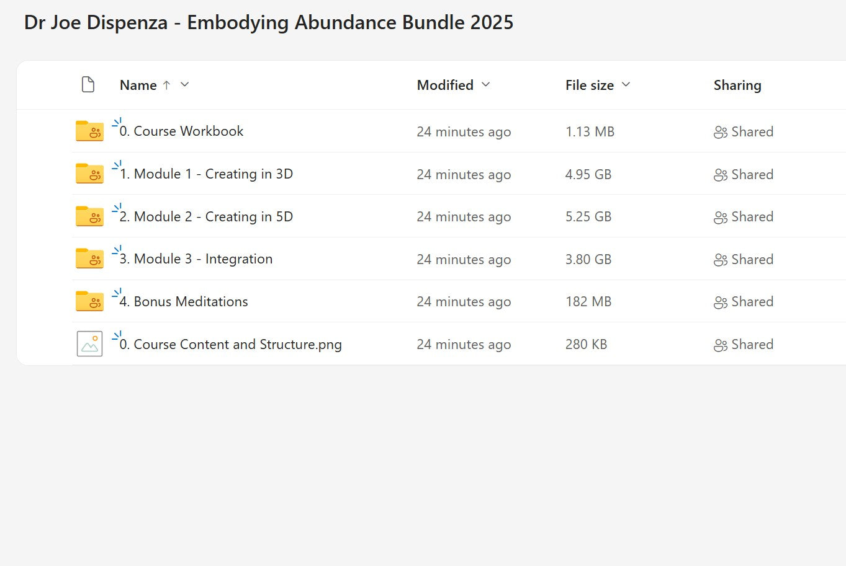Open 1. Module 1 - Creating in 3D
This screenshot has width=846, height=566.
click(x=213, y=174)
